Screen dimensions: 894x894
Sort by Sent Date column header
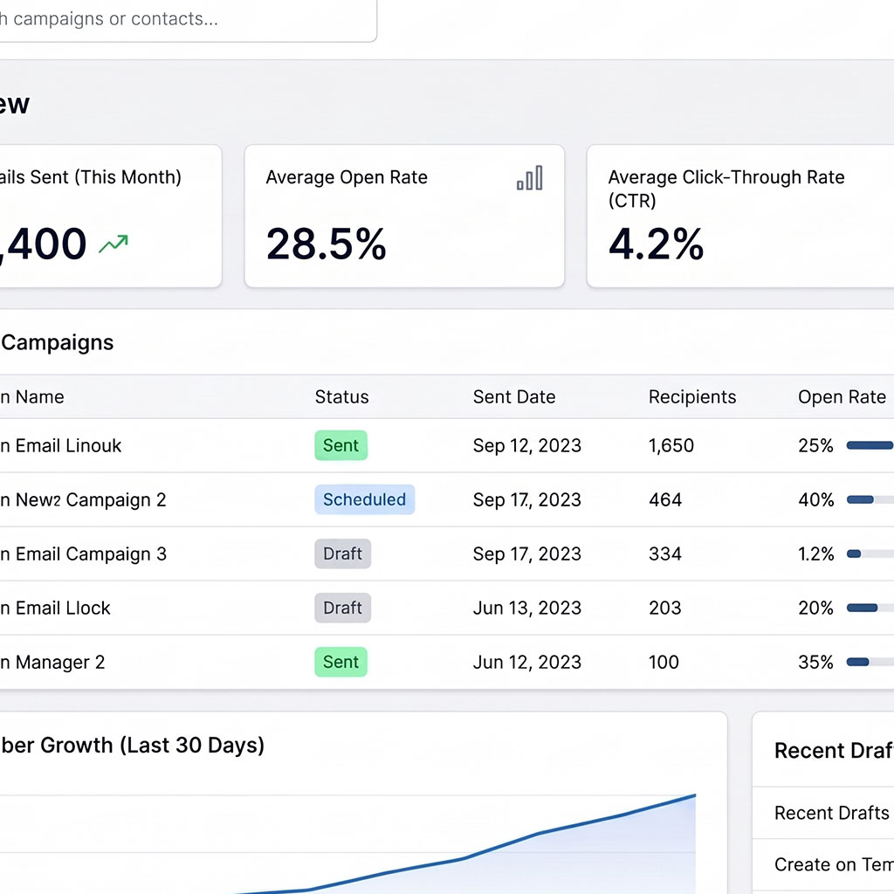point(513,397)
